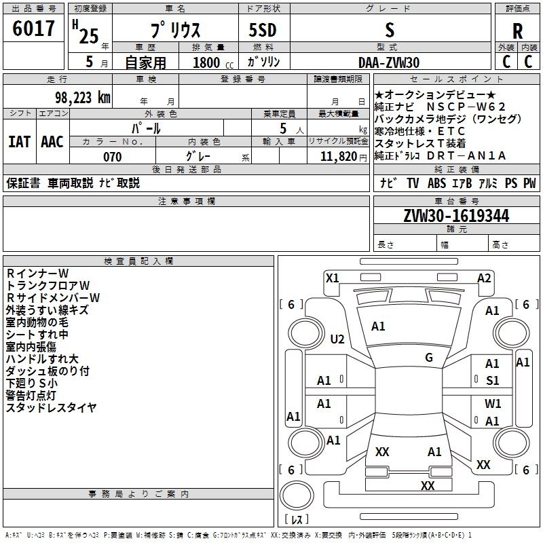Click the A2 mark on diagram
The height and width of the screenshot is (543, 543).
484,278
